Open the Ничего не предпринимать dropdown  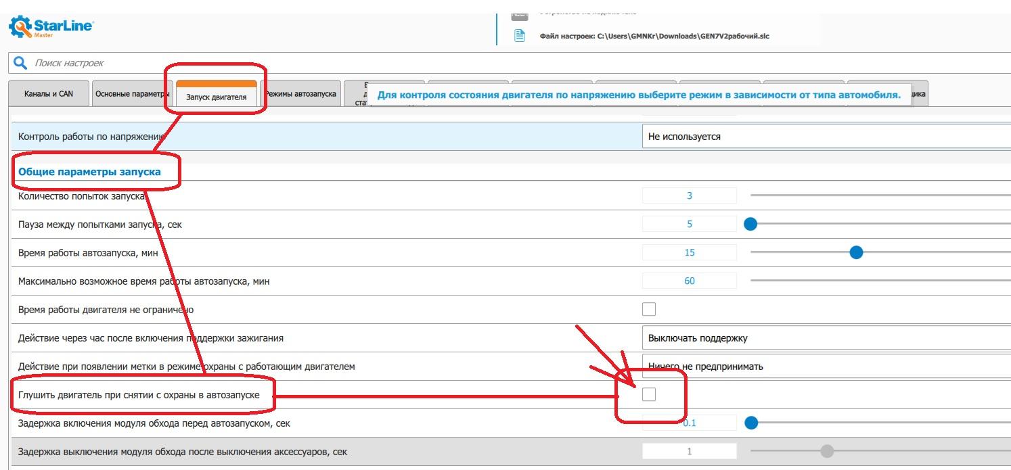point(826,367)
